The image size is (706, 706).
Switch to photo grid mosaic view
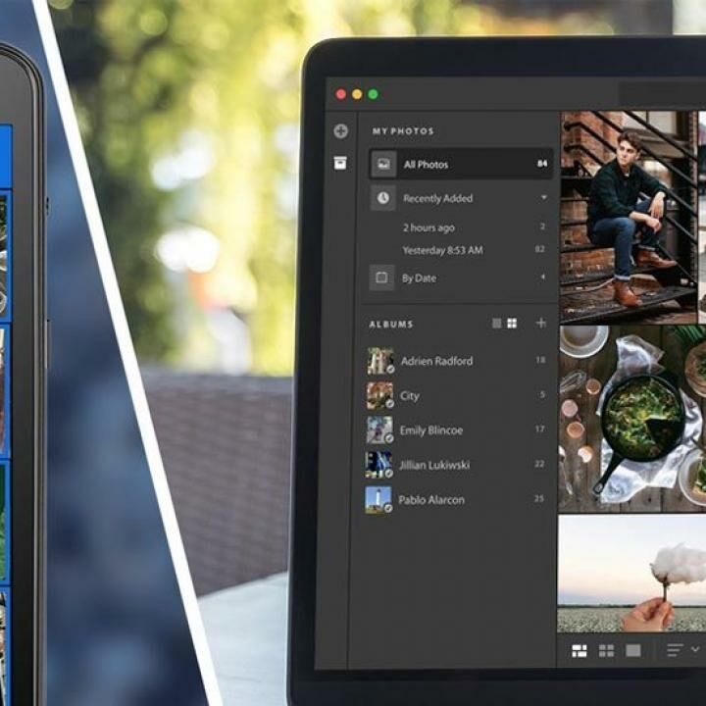[580, 650]
